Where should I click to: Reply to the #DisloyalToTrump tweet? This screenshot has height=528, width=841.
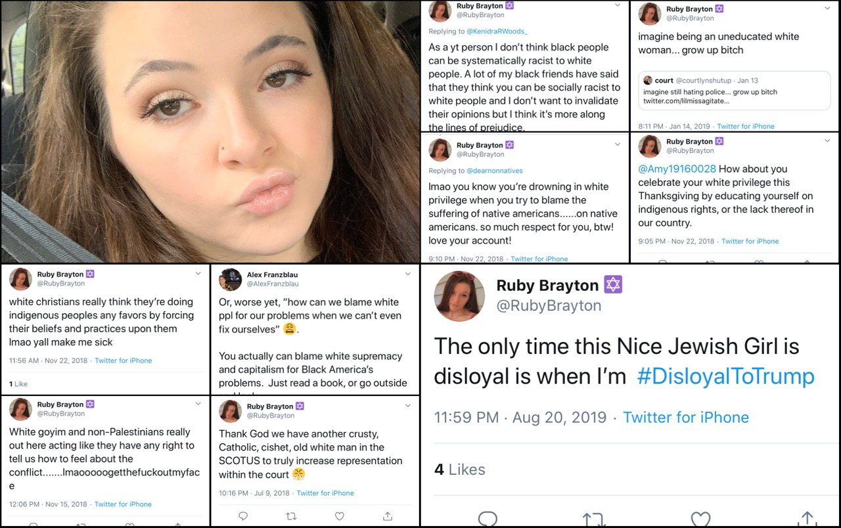click(x=488, y=519)
